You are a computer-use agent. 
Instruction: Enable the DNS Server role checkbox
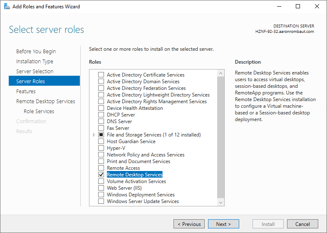(x=101, y=121)
